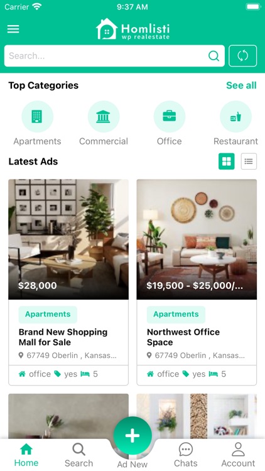265x471 pixels.
Task: Go to the Chats tab
Action: (x=186, y=455)
